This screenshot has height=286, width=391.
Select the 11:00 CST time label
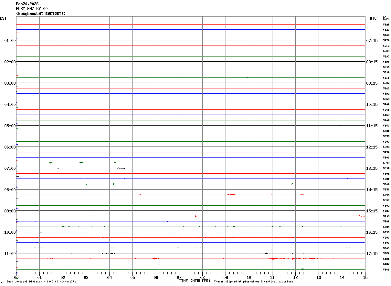pyautogui.click(x=10, y=253)
